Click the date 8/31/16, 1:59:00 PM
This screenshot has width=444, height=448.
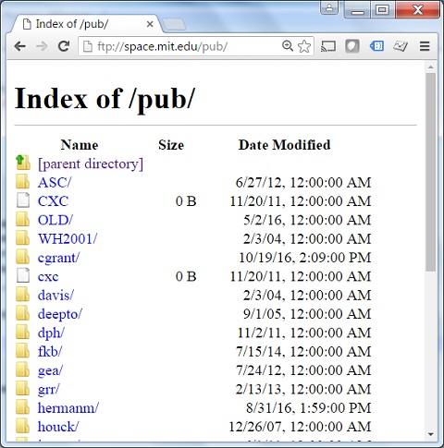point(309,408)
